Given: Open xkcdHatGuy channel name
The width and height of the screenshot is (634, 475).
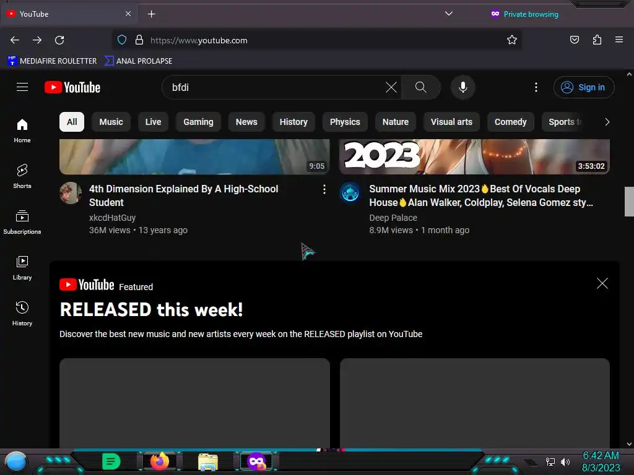Looking at the screenshot, I should pyautogui.click(x=113, y=218).
